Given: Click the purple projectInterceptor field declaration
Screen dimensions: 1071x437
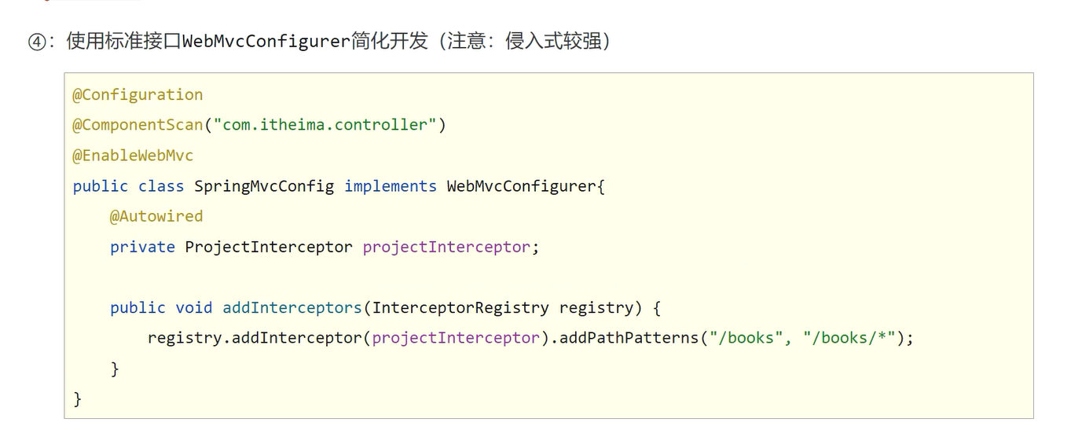Looking at the screenshot, I should coord(446,247).
